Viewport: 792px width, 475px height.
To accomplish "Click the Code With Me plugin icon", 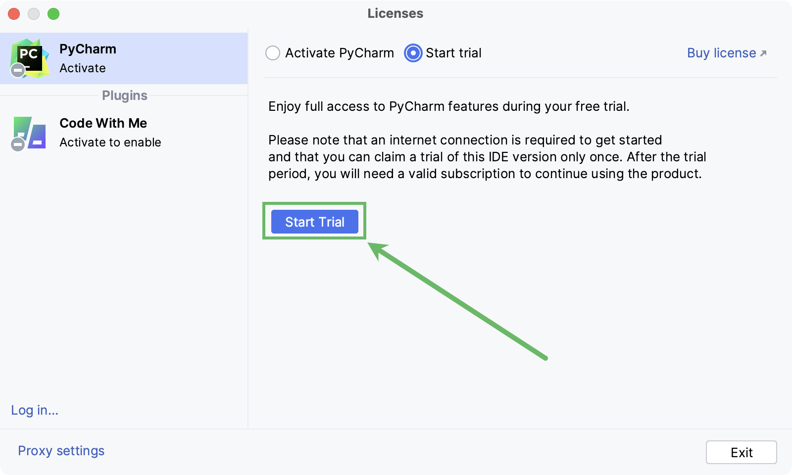I will coord(31,132).
